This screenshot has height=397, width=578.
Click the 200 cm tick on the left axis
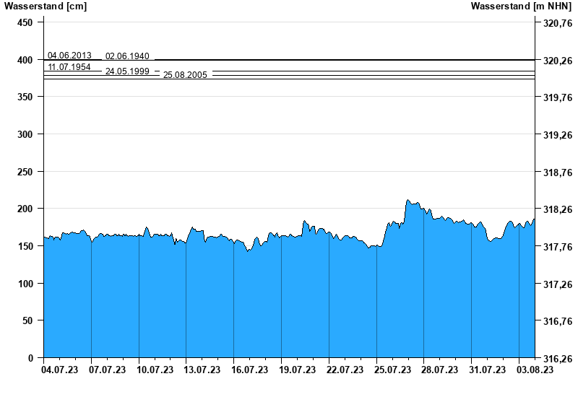tap(25, 209)
